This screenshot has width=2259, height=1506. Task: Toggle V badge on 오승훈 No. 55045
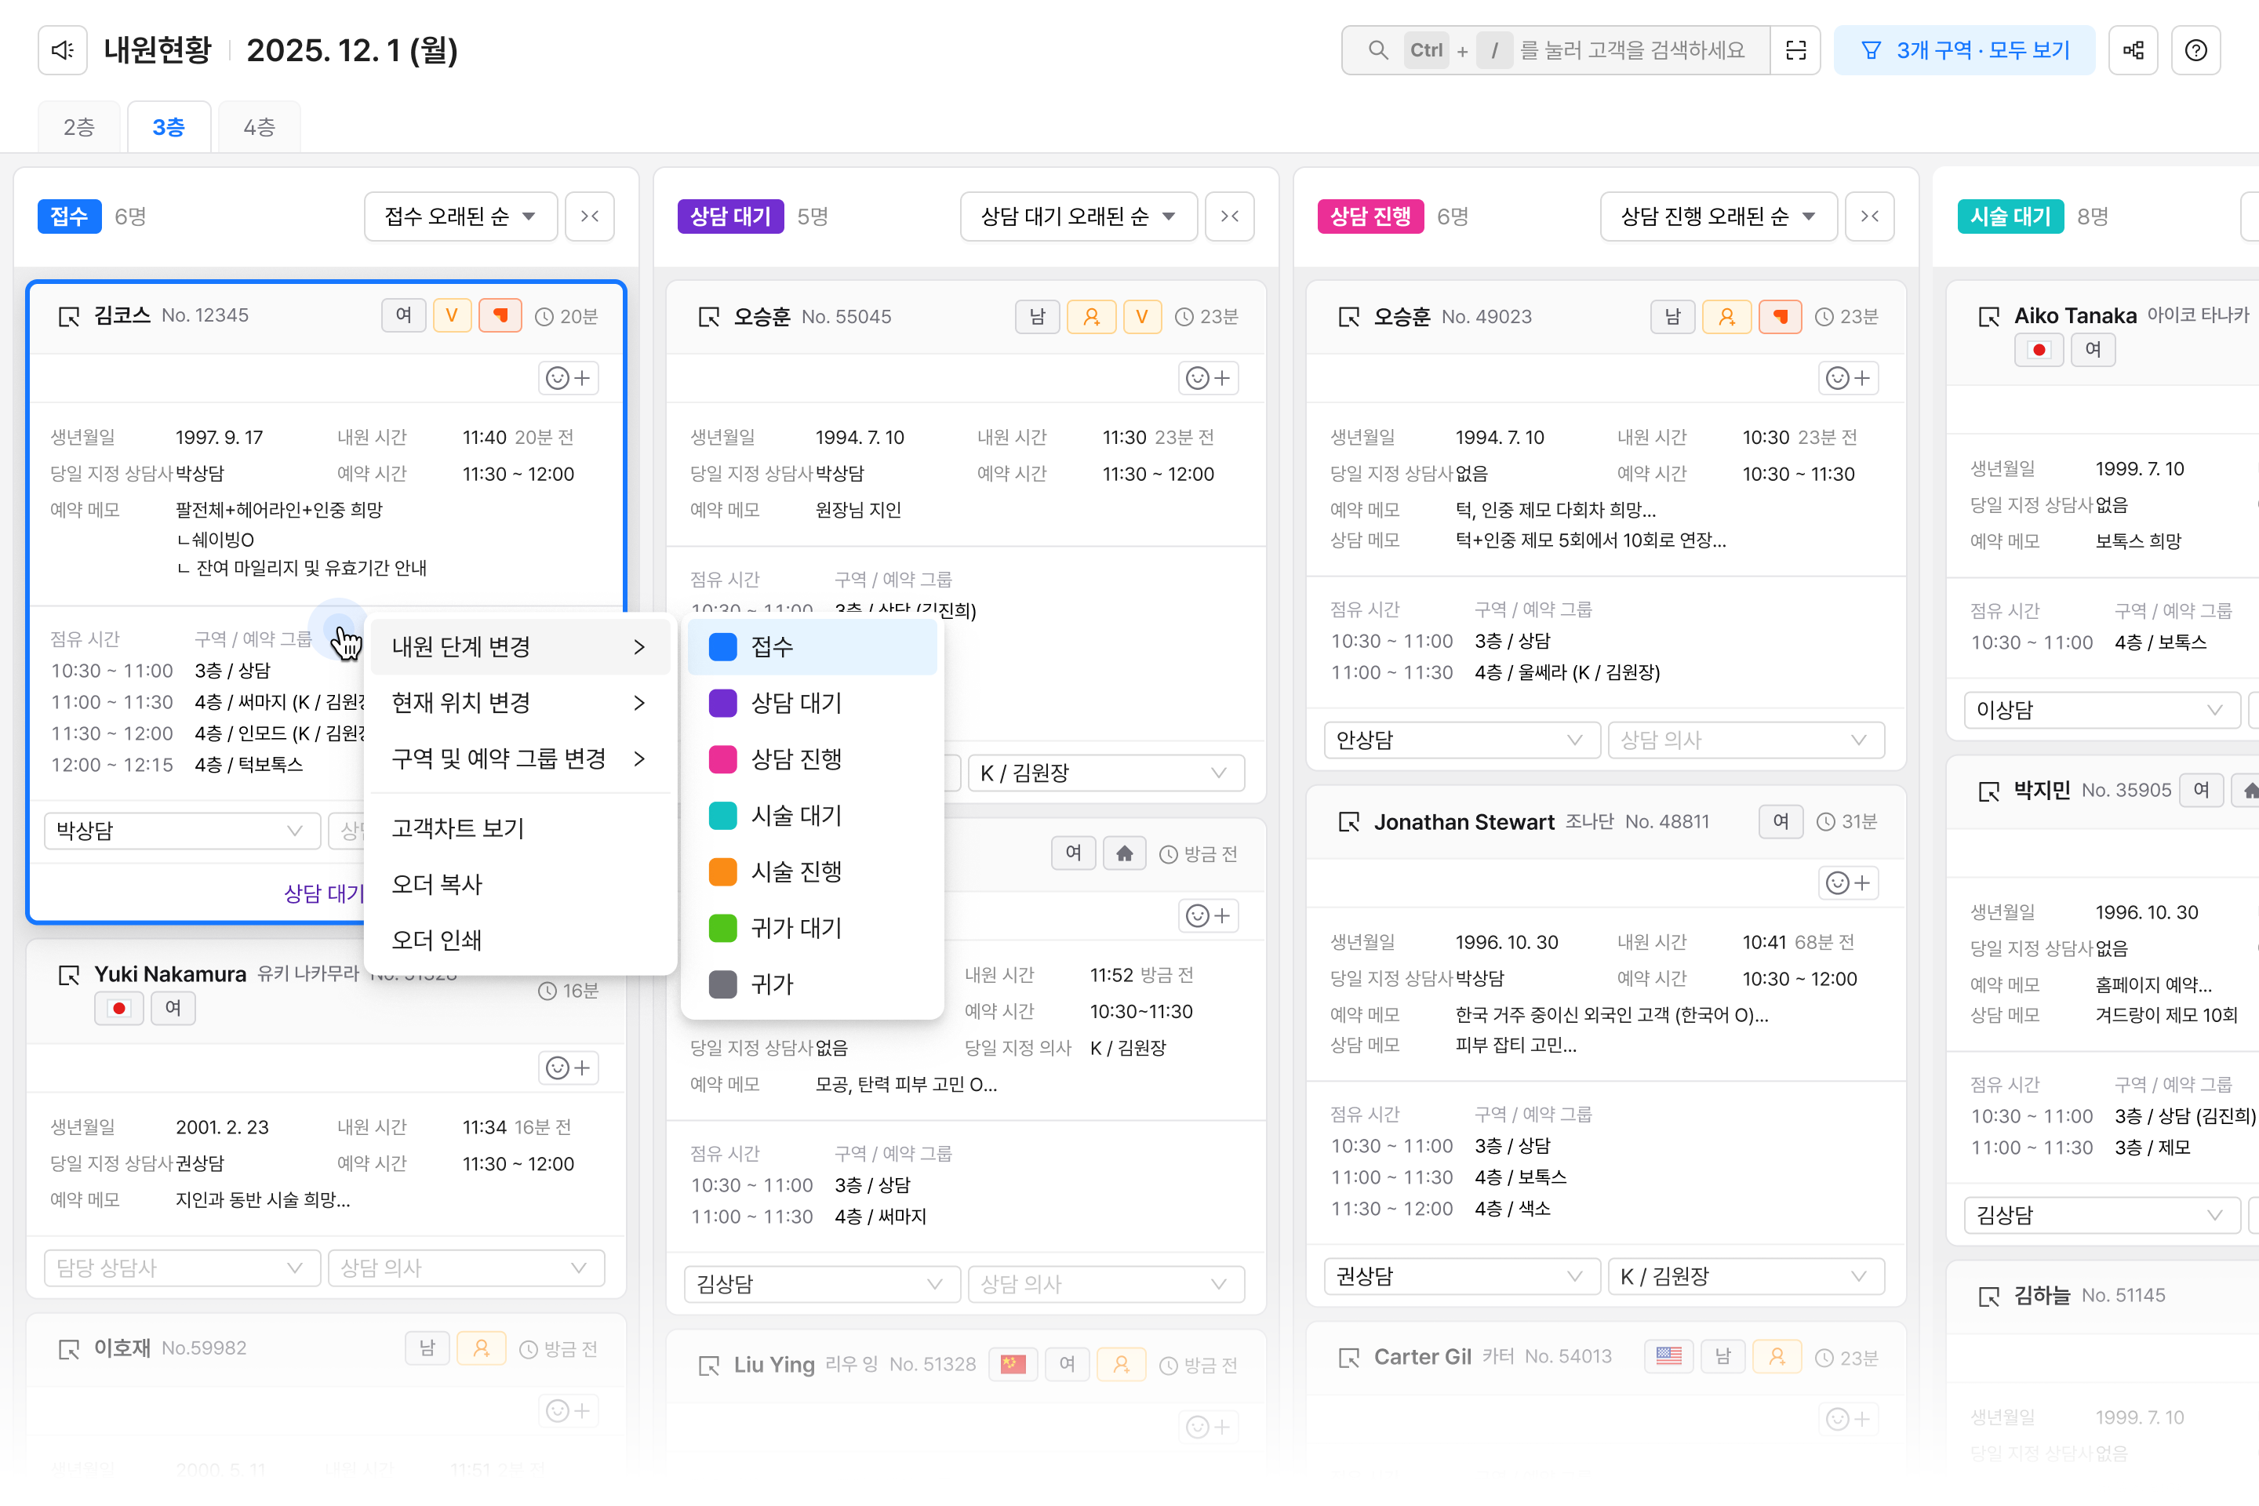click(x=1141, y=317)
